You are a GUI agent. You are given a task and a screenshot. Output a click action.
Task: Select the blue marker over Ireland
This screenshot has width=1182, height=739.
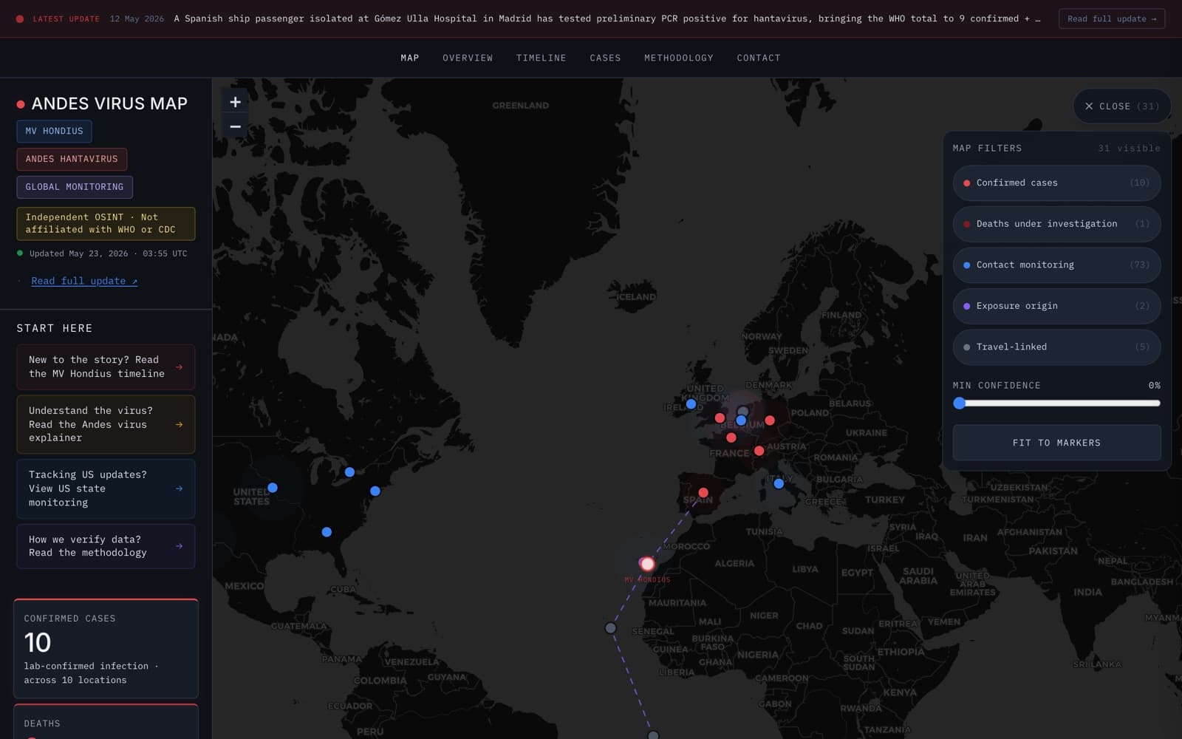(691, 404)
